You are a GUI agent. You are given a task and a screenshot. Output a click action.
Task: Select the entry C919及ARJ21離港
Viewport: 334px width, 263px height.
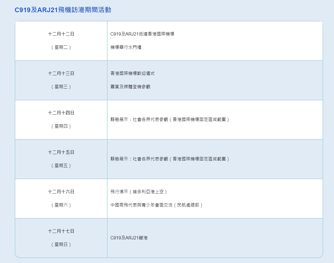click(129, 238)
